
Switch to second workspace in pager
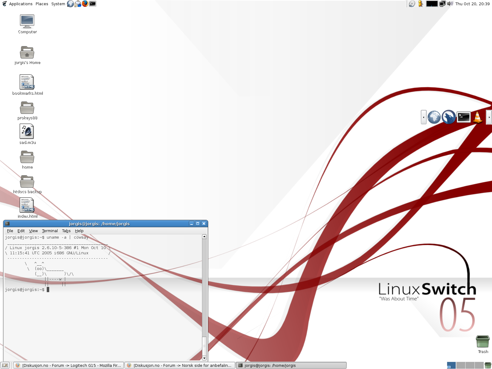(460, 365)
